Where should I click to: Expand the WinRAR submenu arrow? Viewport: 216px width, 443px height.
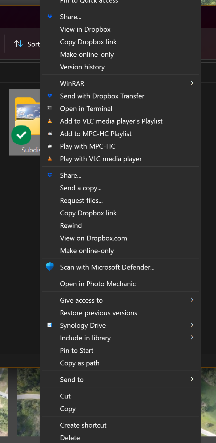[x=192, y=83]
